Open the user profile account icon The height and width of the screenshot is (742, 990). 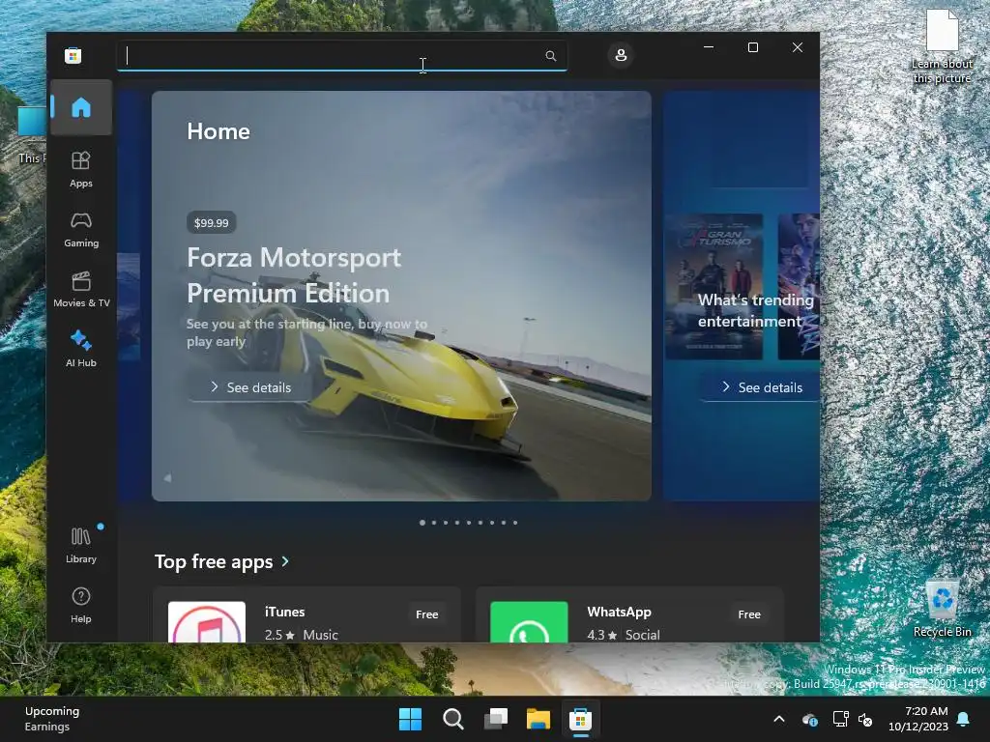pyautogui.click(x=621, y=55)
